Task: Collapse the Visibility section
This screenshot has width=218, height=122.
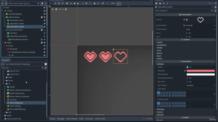Action: 160,64
